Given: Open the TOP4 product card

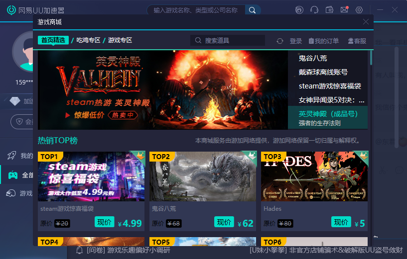Looking at the screenshot, I should pos(91,242).
